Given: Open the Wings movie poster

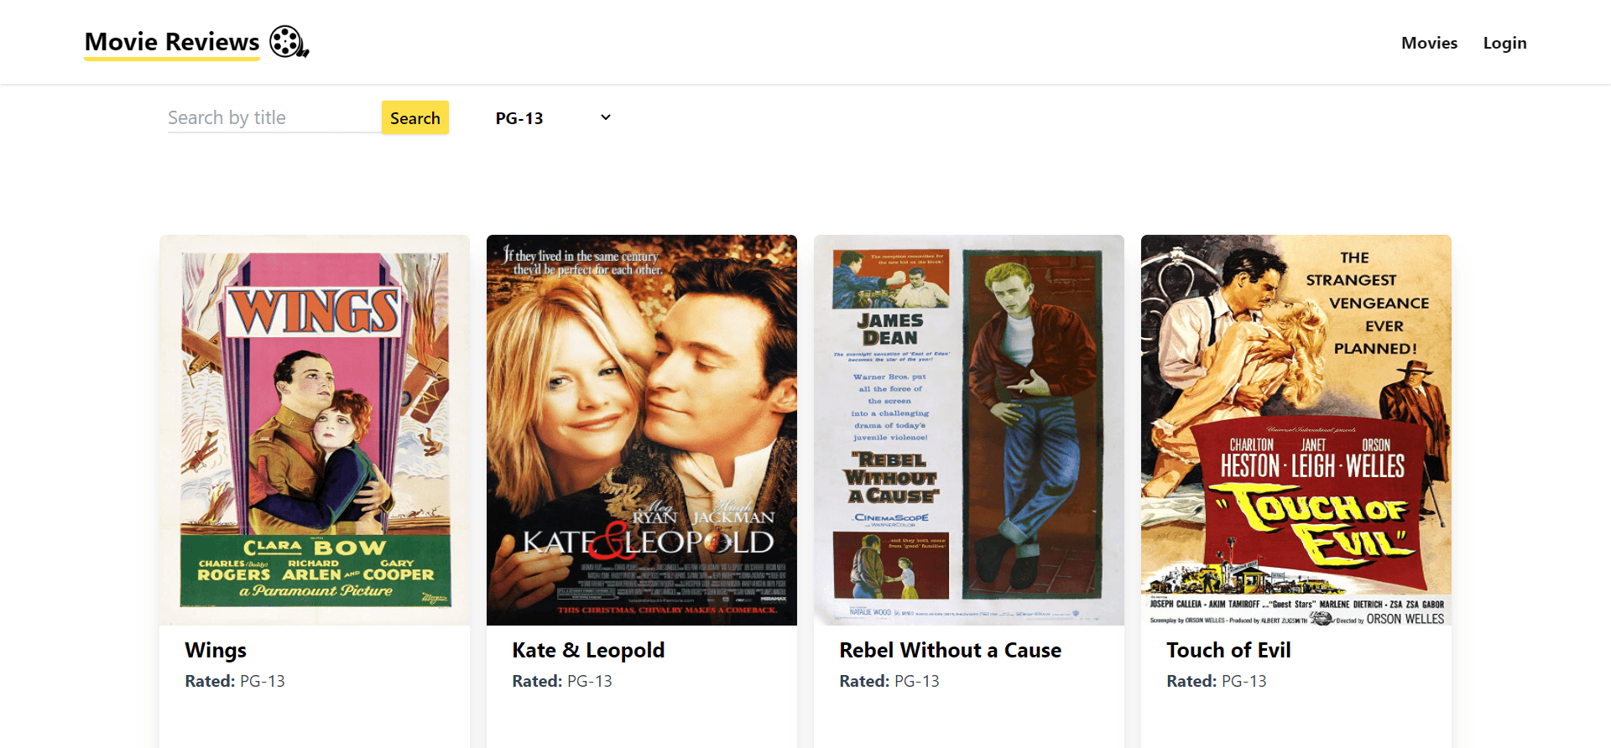Looking at the screenshot, I should pyautogui.click(x=315, y=429).
